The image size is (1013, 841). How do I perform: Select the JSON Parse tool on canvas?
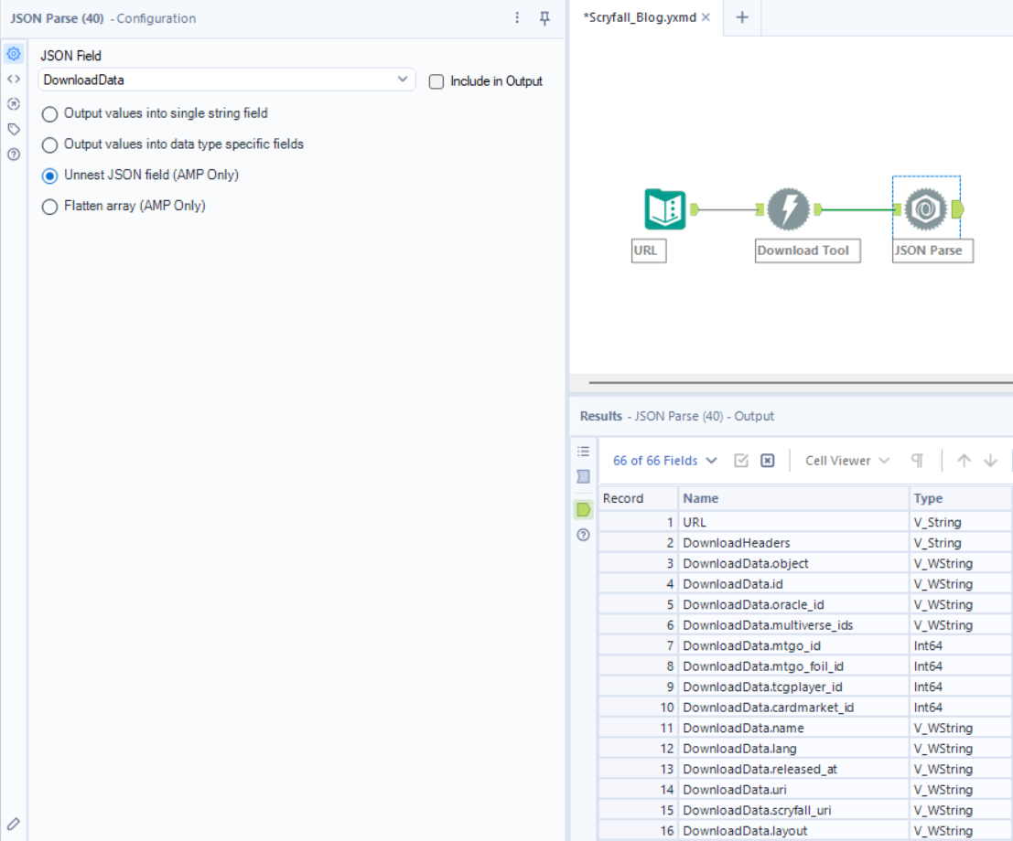pyautogui.click(x=926, y=210)
